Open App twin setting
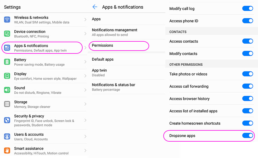 tap(99, 72)
